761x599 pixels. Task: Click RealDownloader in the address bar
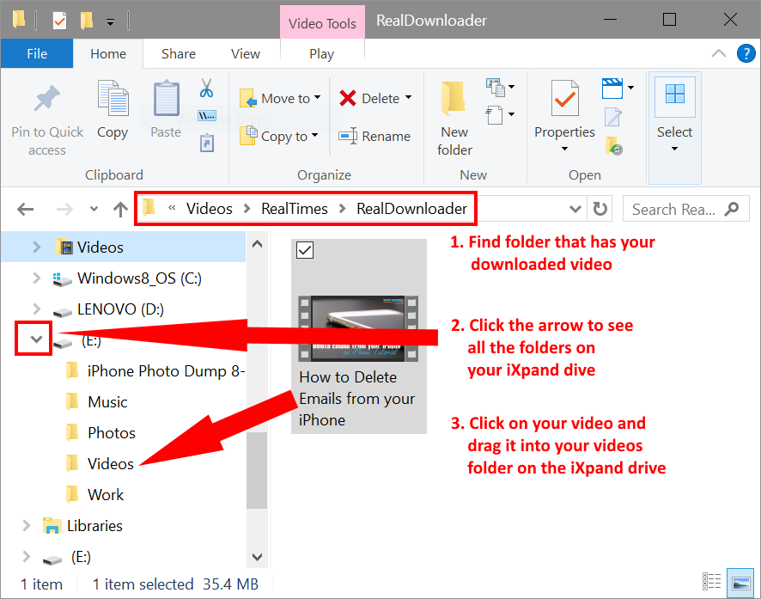tap(411, 209)
